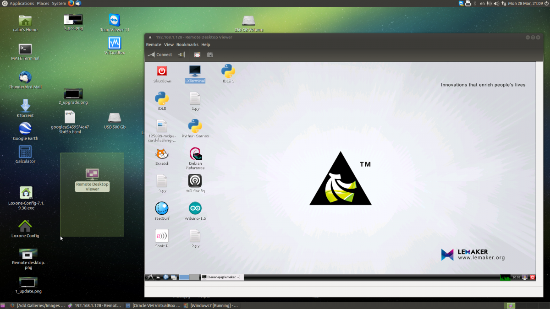Select the Arduino-1.5 icon
The image size is (550, 309).
(195, 209)
